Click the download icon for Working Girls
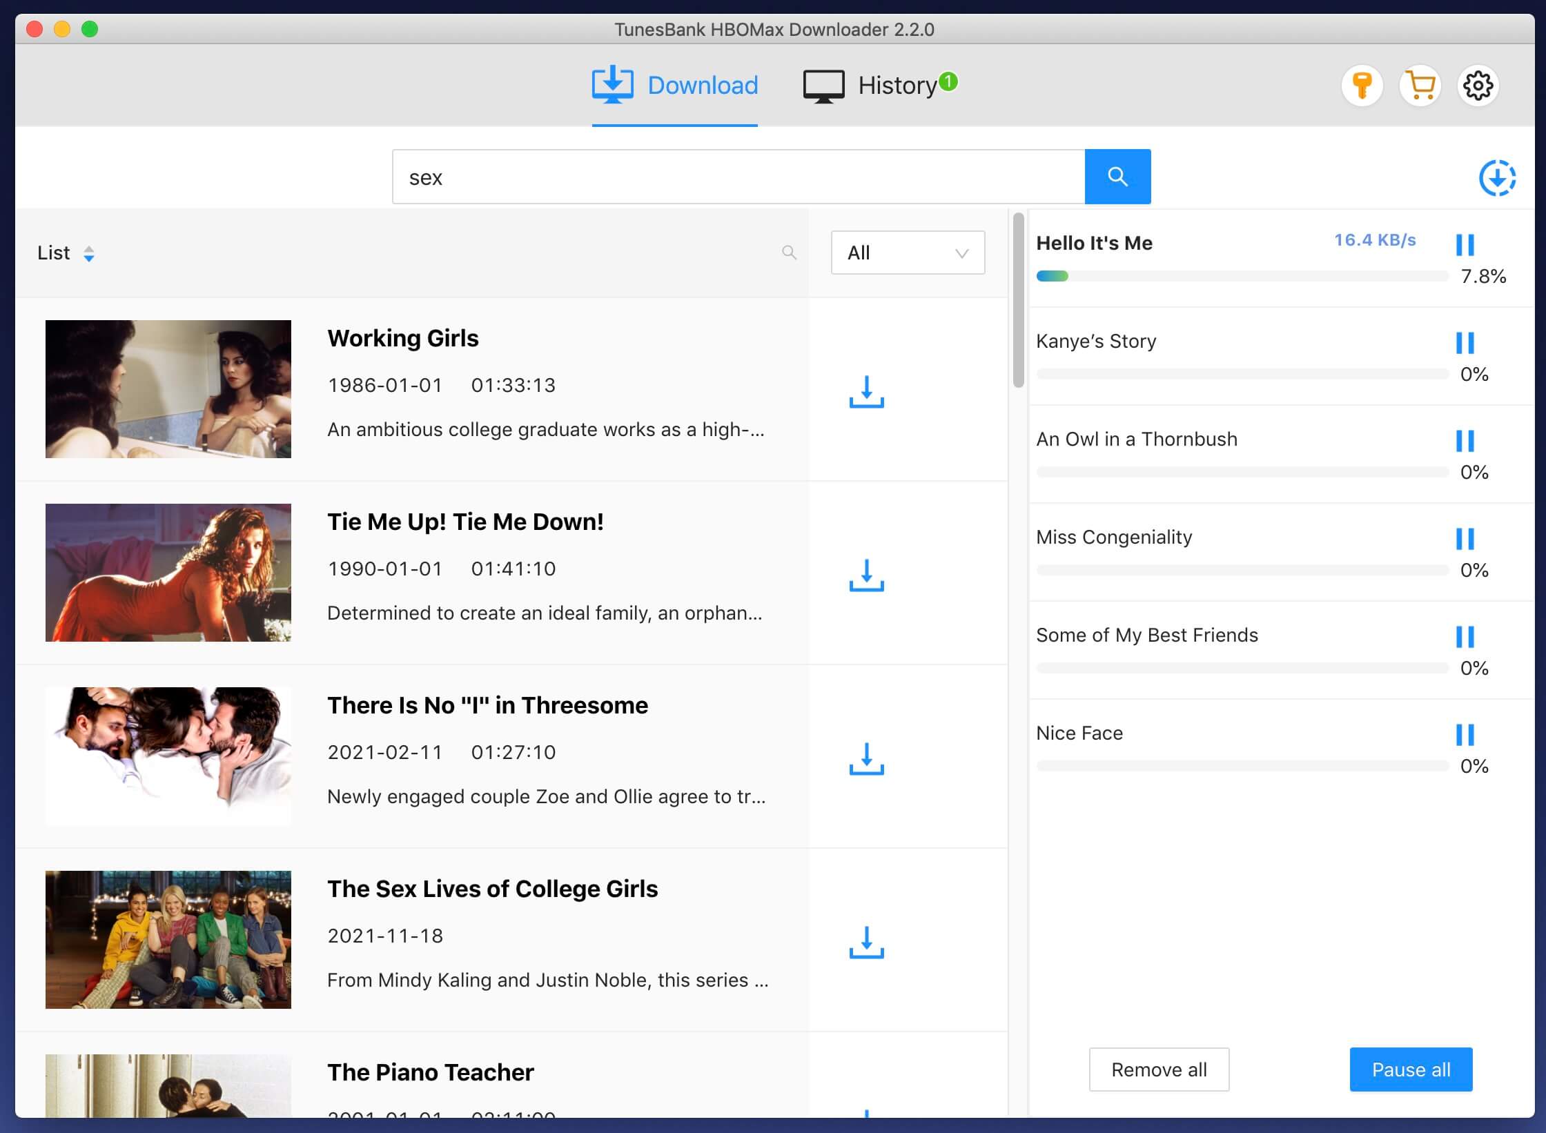This screenshot has height=1133, width=1546. pyautogui.click(x=865, y=390)
